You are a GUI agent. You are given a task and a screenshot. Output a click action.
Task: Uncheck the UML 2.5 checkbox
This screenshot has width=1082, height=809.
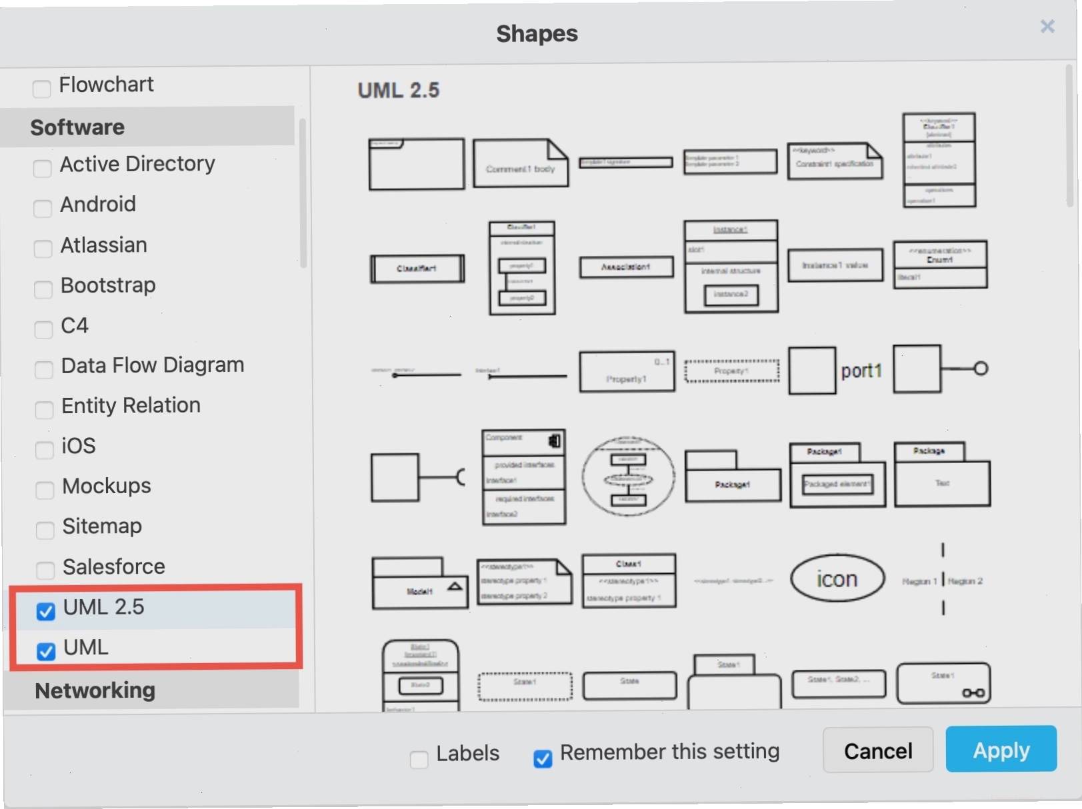(46, 611)
